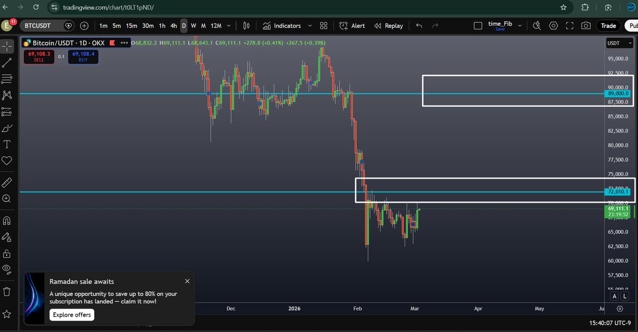This screenshot has height=332, width=638.
Task: Remove drawings with the trash icon
Action: click(x=7, y=292)
